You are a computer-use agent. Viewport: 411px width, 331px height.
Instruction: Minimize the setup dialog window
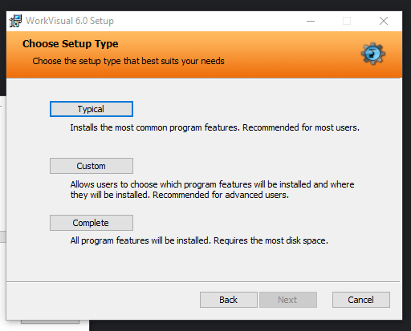[x=311, y=21]
